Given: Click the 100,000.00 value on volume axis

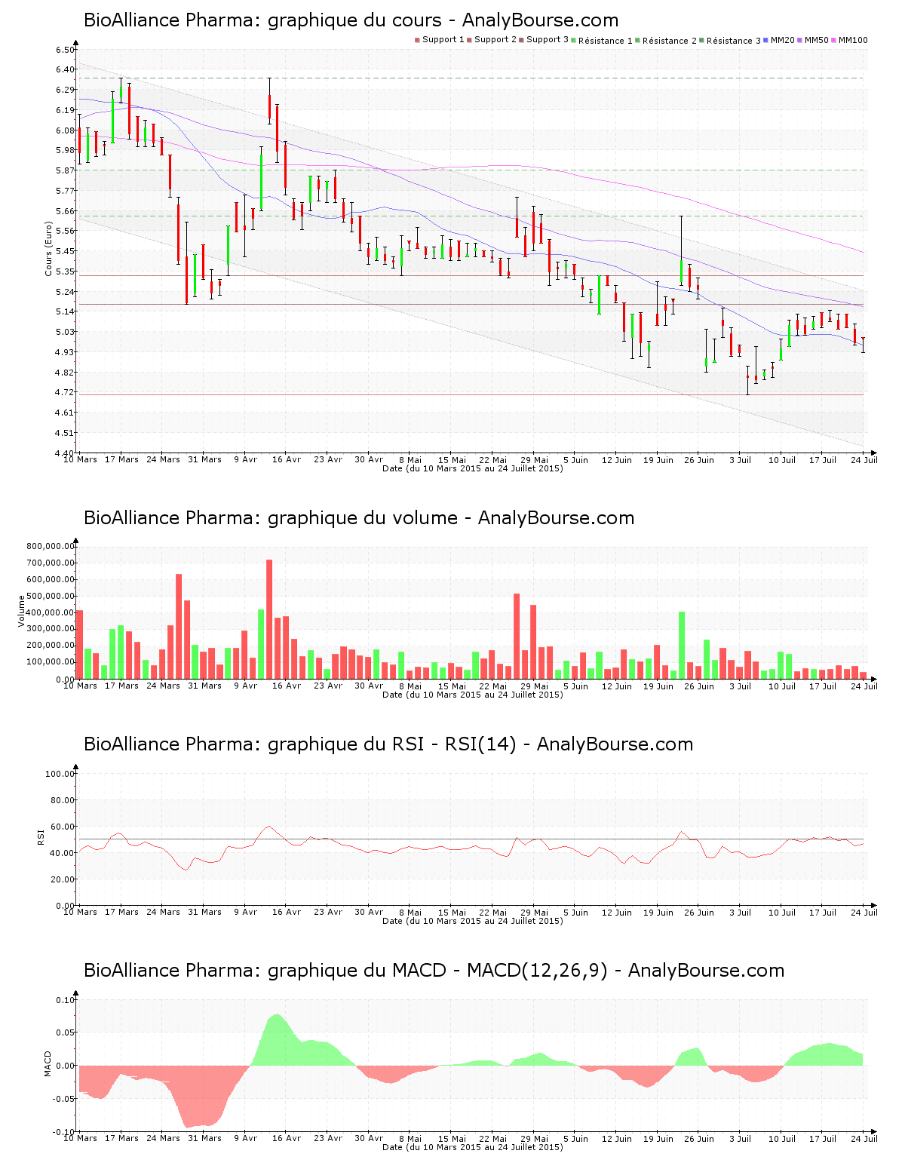Looking at the screenshot, I should 51,662.
